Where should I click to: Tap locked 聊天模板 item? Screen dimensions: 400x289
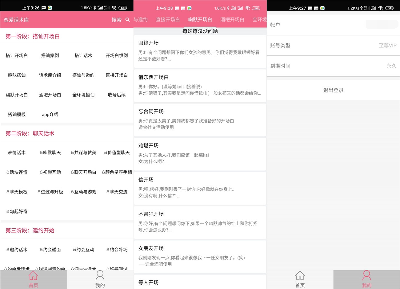(x=17, y=192)
